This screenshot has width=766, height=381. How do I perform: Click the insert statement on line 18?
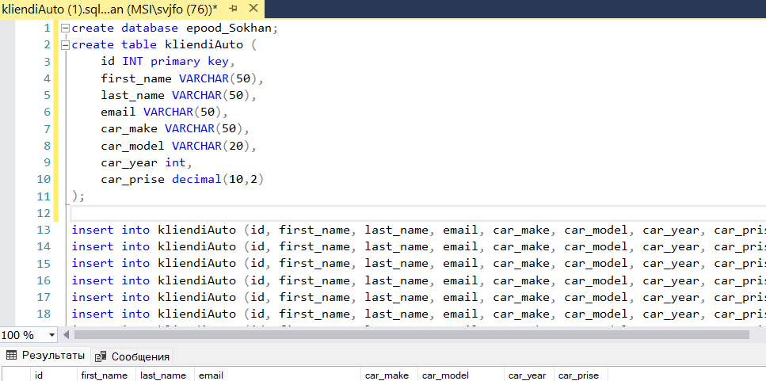pos(419,314)
